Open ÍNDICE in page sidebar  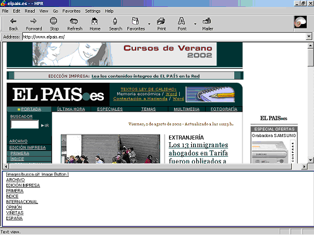pos(17,159)
